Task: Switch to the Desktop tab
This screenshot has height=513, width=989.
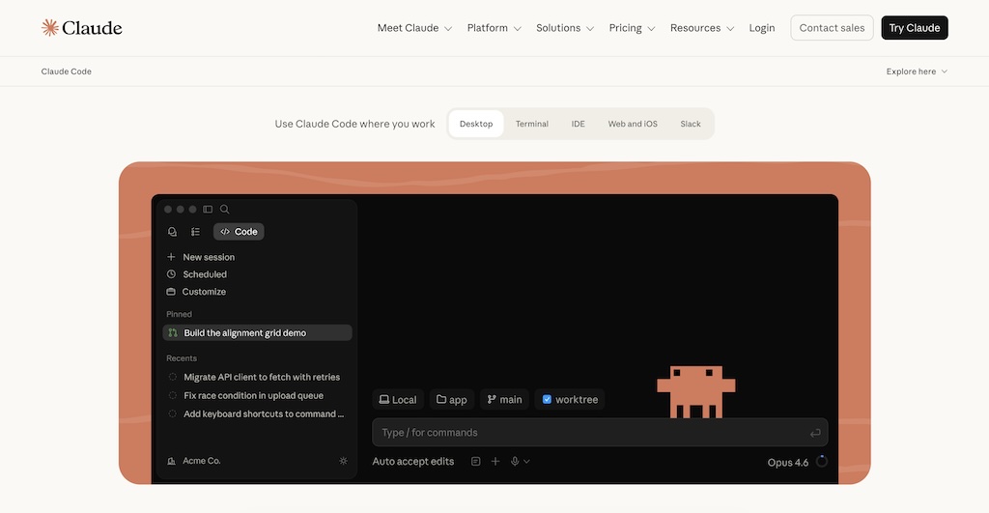Action: [476, 124]
